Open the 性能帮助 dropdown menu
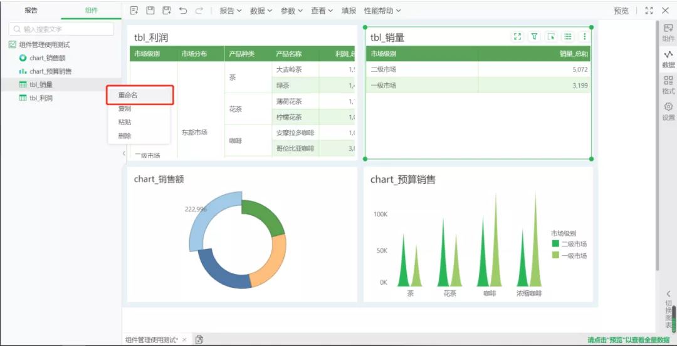This screenshot has width=677, height=346. tap(382, 11)
